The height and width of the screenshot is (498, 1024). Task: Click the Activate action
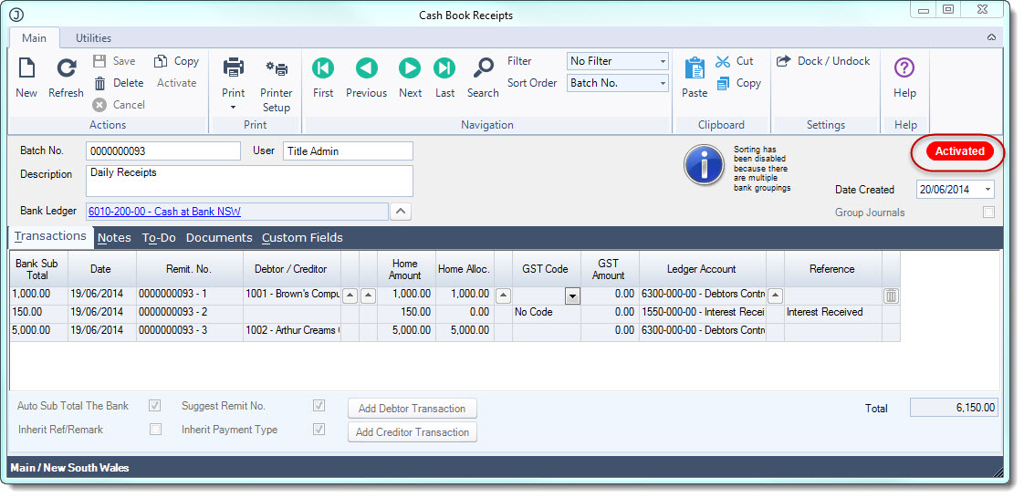176,83
